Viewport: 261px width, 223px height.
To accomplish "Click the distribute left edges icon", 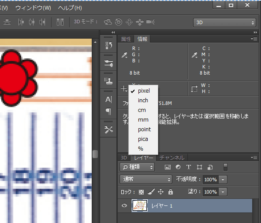I will point(21,22).
